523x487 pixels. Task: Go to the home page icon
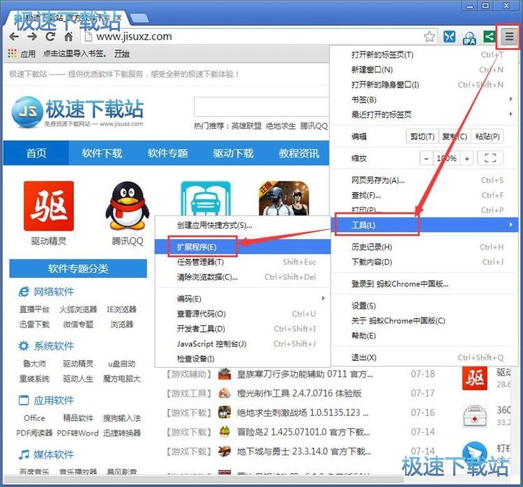(69, 37)
